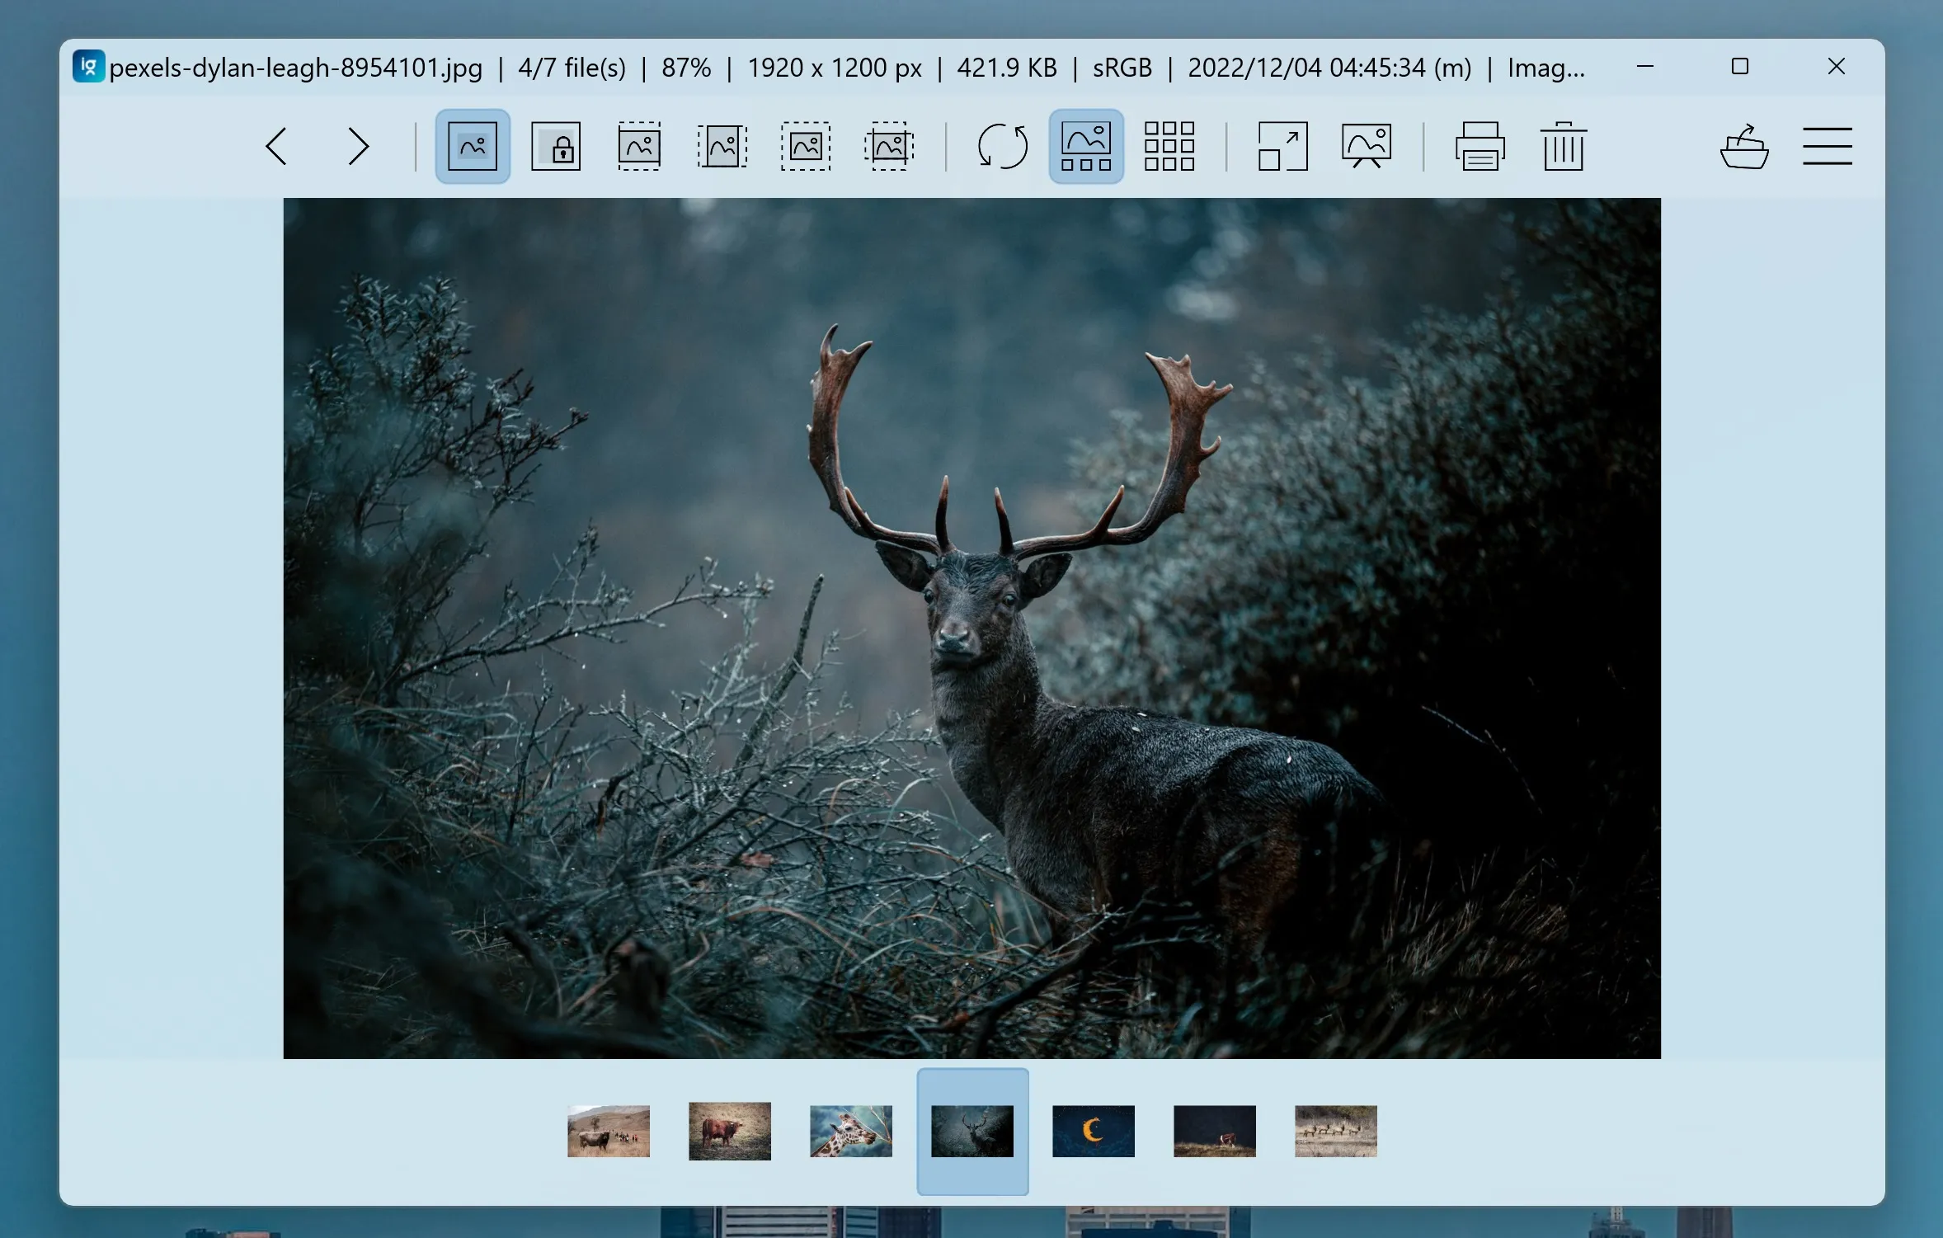Go to the previous image arrow
This screenshot has width=1943, height=1238.
click(x=277, y=147)
